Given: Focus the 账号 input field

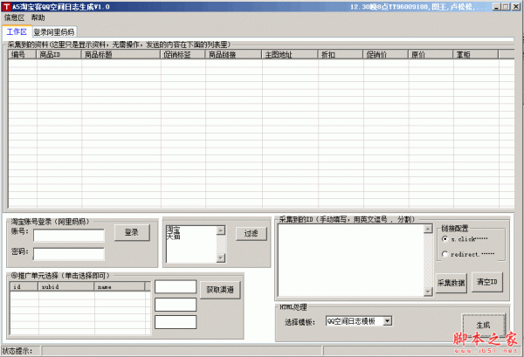Looking at the screenshot, I should coord(69,236).
